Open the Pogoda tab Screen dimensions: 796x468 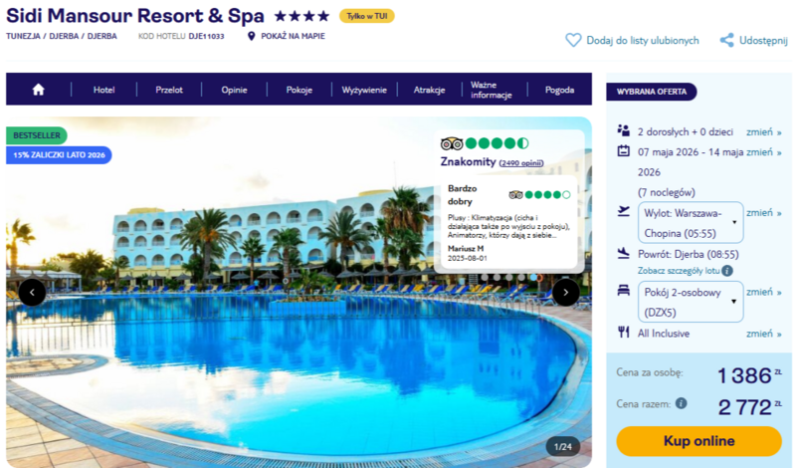[559, 90]
